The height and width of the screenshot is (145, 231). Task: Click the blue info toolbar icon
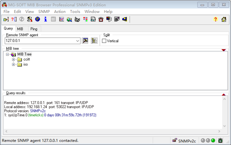click(x=46, y=19)
